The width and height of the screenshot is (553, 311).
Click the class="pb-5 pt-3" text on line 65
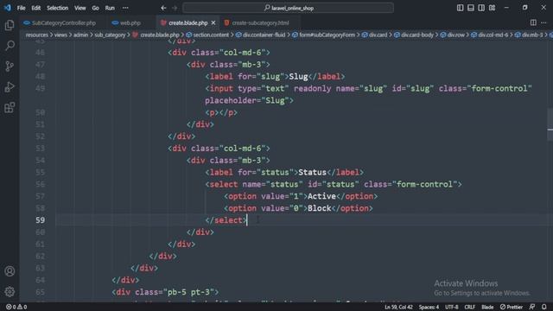[x=175, y=292]
